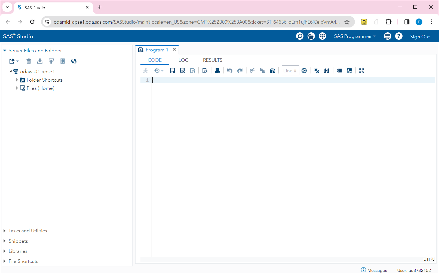The width and height of the screenshot is (439, 274).
Task: Click the browser address bar URL
Action: [197, 22]
